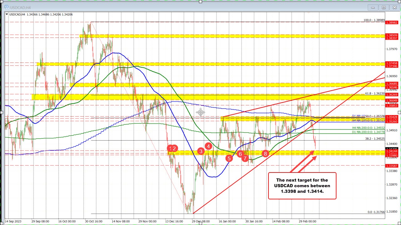Screen dimensions: 401x225
Task: Click the 1.35260 red price tag
Action: 392,122
